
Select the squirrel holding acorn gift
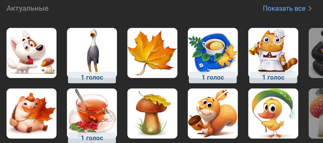pyautogui.click(x=213, y=114)
